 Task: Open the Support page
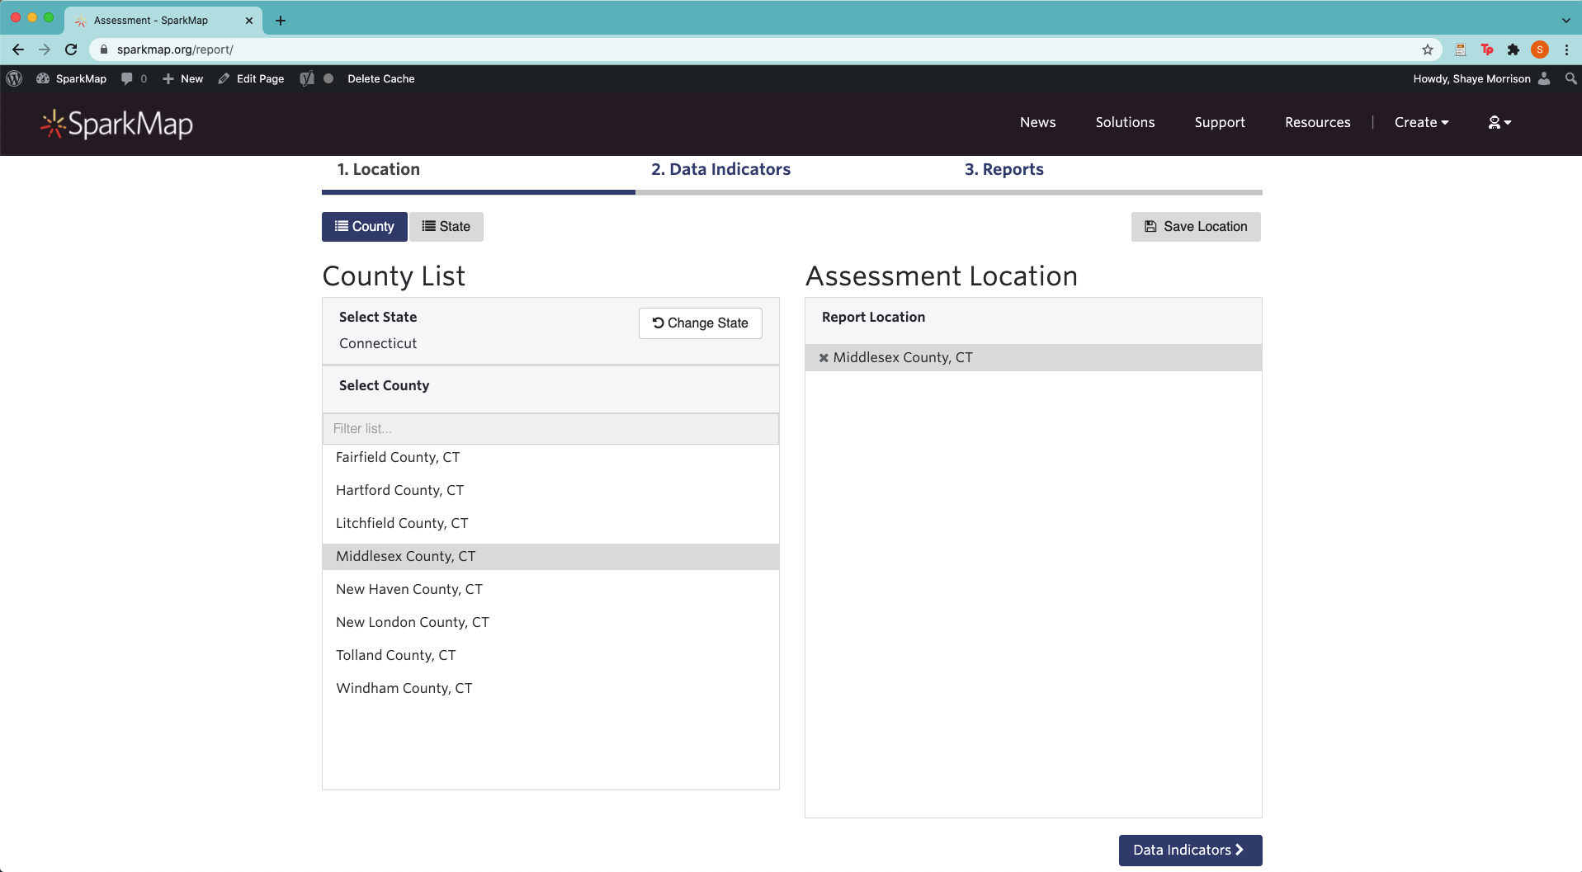pyautogui.click(x=1220, y=122)
